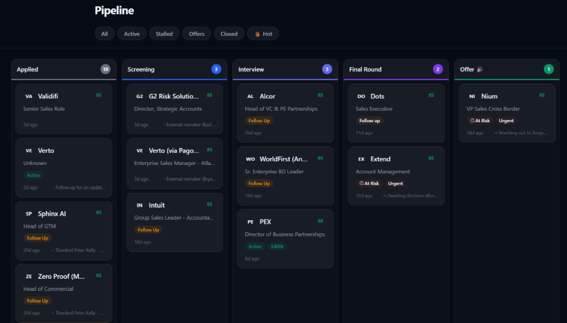Open the Extend card title
Screen dimensions: 567x323
(380, 159)
